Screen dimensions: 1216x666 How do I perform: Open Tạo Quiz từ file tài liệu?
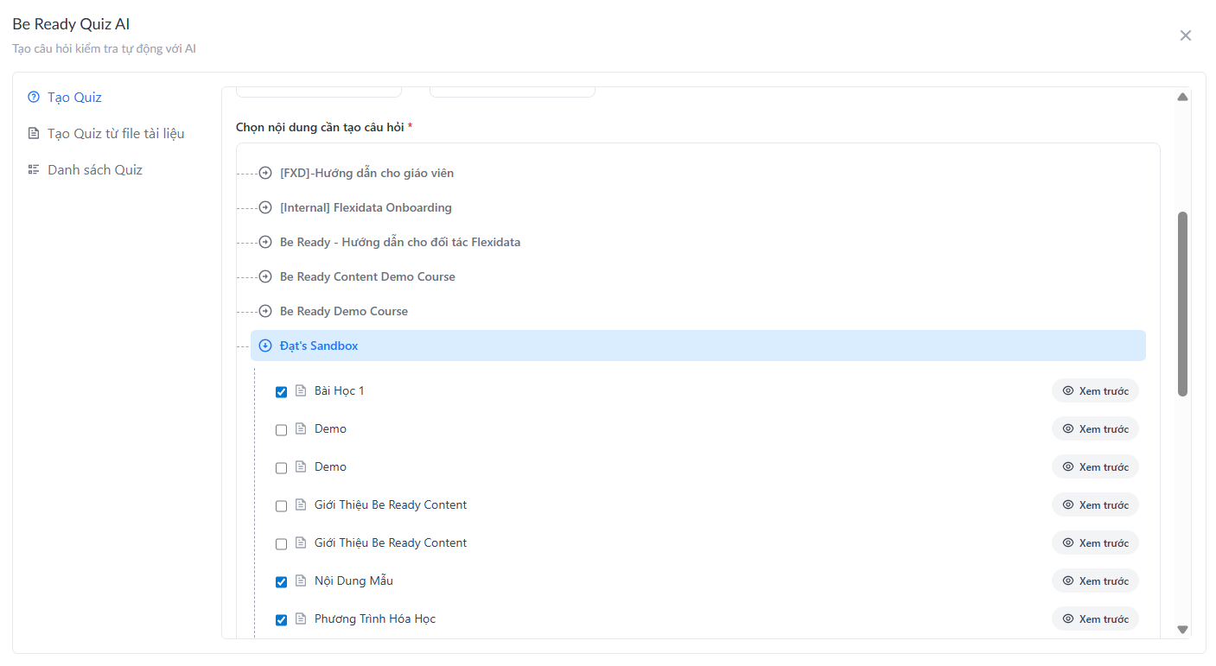tap(105, 133)
